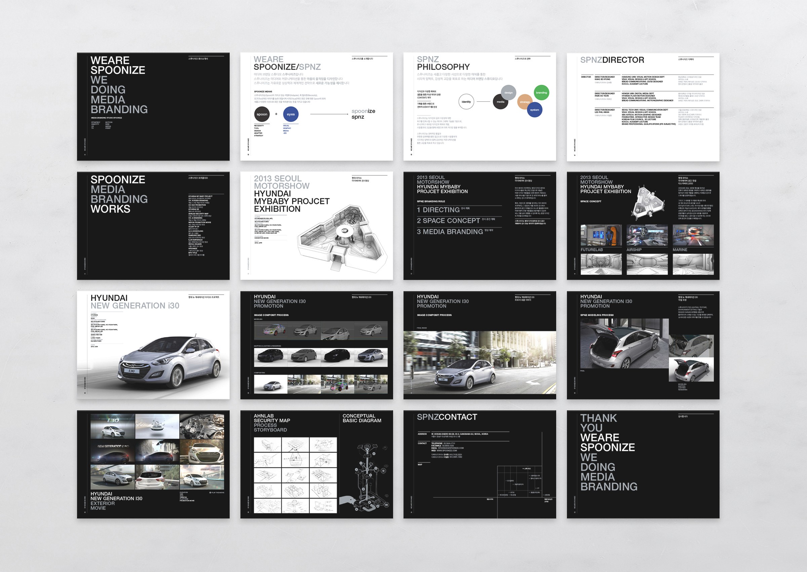Select the FUTURELAB render thumbnail
Viewport: 807px width, 572px height.
[x=601, y=235]
